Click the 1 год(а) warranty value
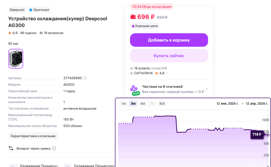Viewport: 271px width, 167px height. (69, 91)
